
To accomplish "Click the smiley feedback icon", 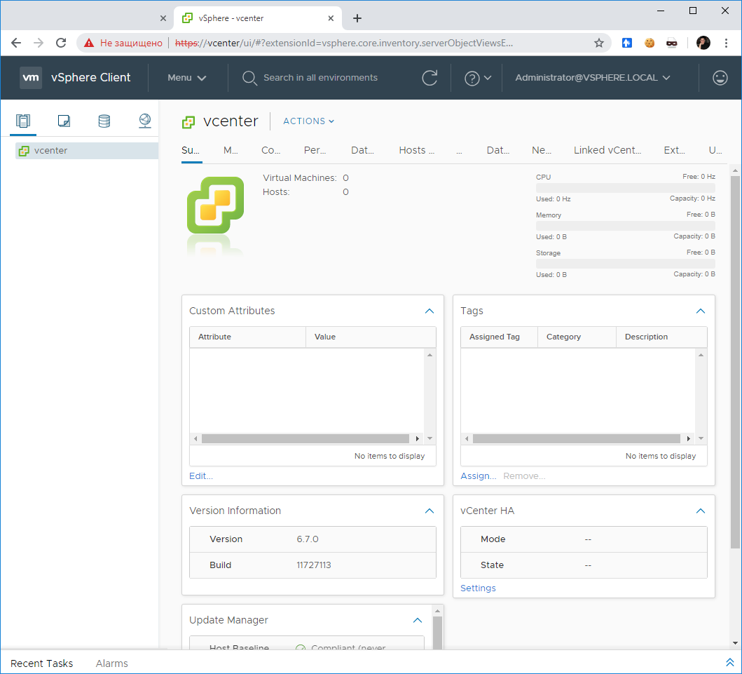I will [720, 78].
